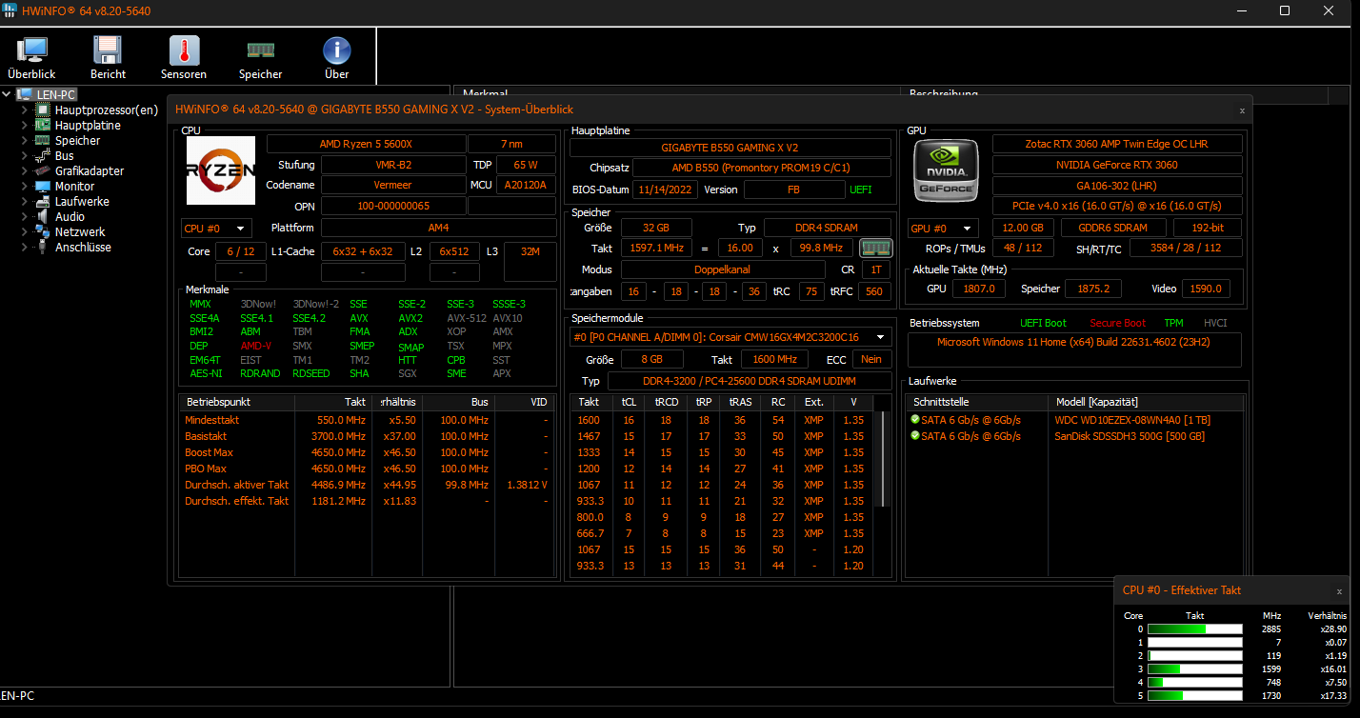Click the Boost Max row

pos(367,452)
